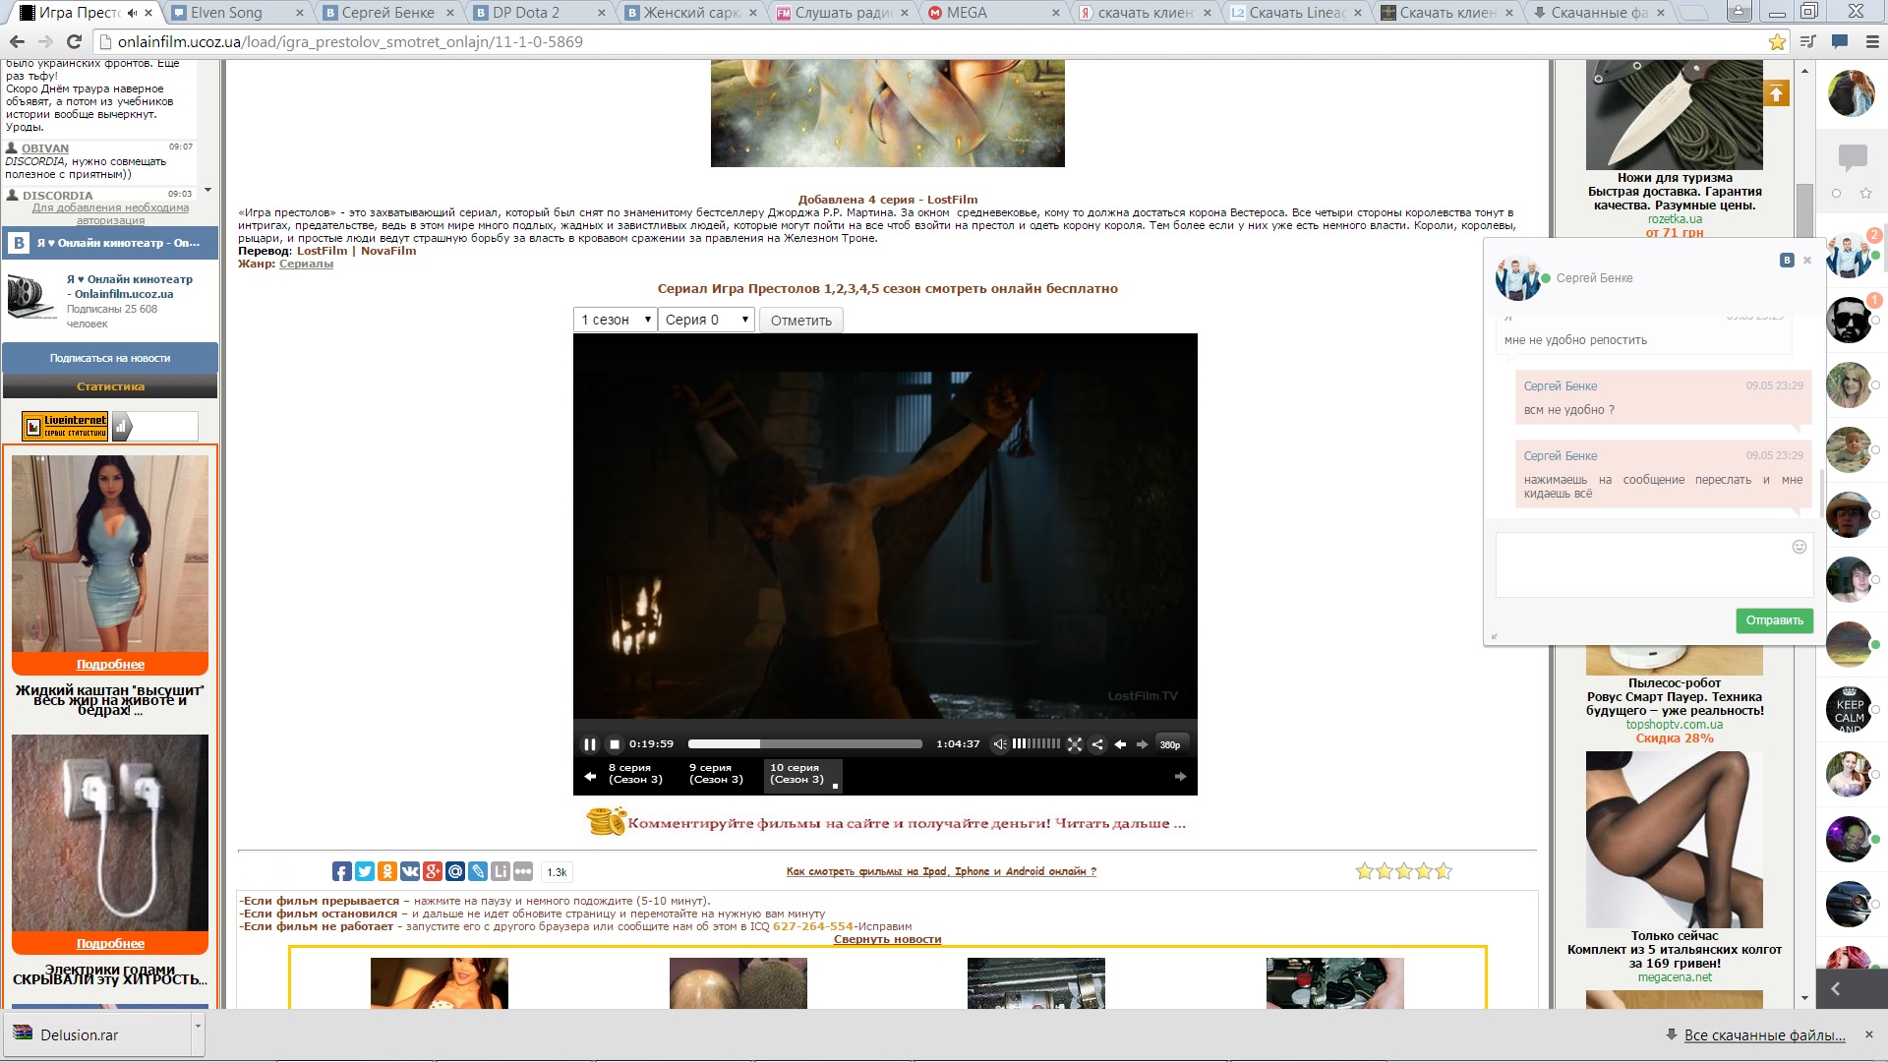Collapse the contacts sidebar with chevron
The image size is (1888, 1062).
[1835, 989]
